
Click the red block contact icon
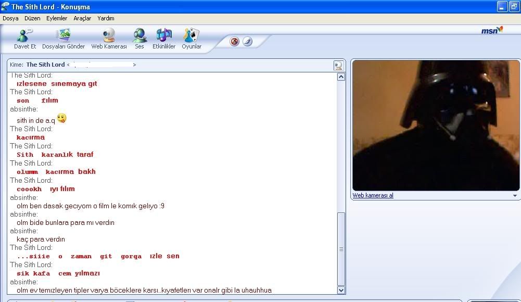(x=234, y=42)
